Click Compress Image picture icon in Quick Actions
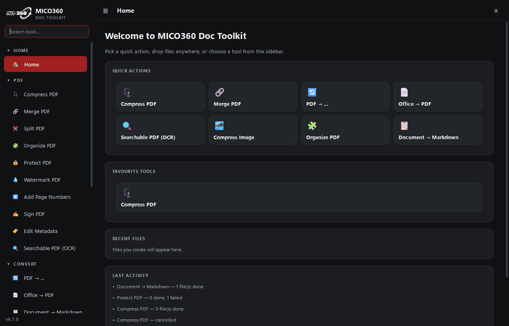 [x=220, y=126]
